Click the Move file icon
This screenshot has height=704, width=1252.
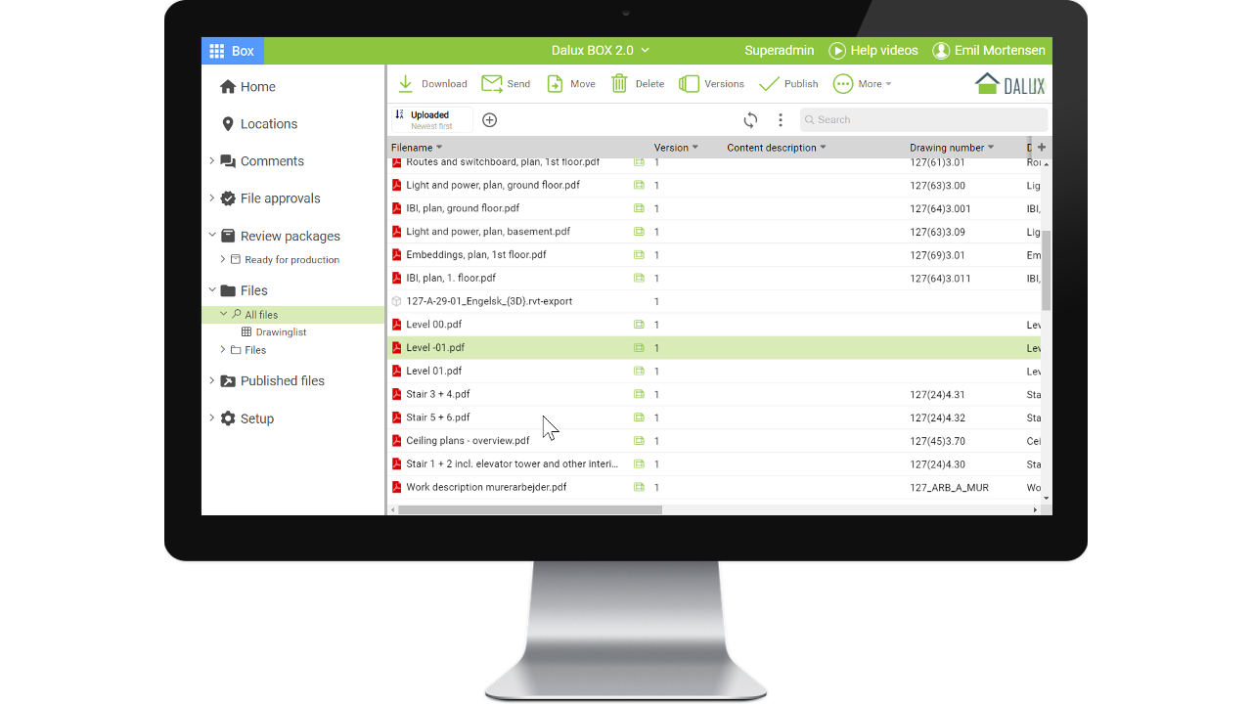click(x=555, y=84)
